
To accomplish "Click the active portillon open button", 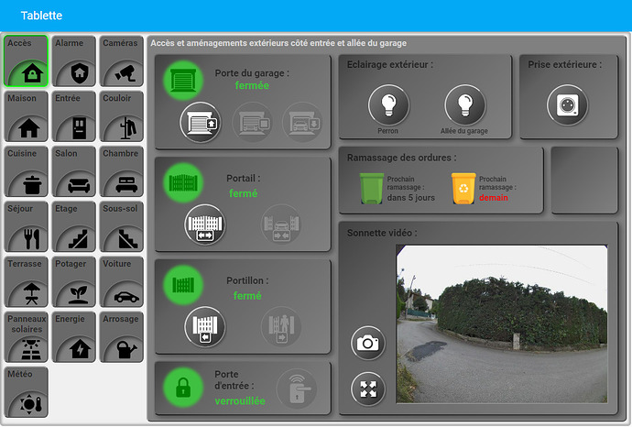I will (204, 327).
